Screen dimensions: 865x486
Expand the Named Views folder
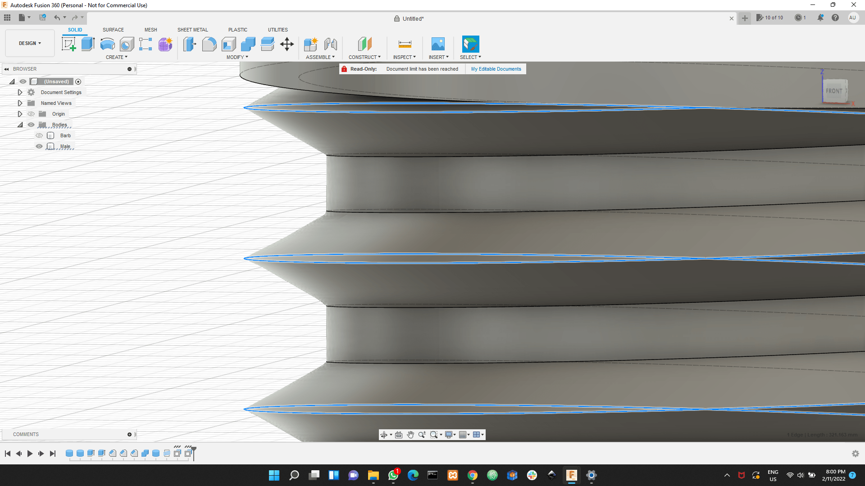tap(20, 103)
